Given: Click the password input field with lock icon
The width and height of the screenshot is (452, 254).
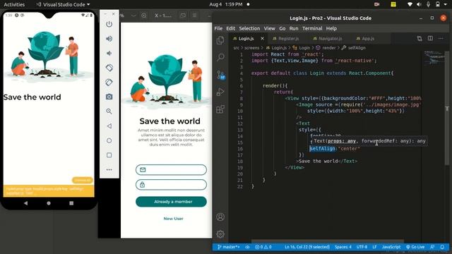Looking at the screenshot, I should click(171, 185).
